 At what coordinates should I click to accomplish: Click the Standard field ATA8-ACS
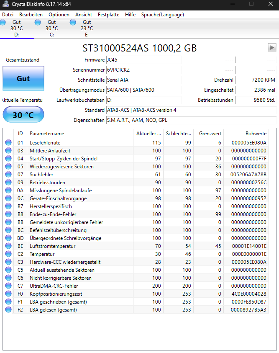coord(191,110)
